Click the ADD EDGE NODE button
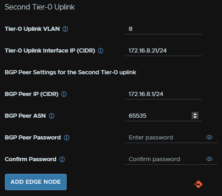 [x=36, y=182]
